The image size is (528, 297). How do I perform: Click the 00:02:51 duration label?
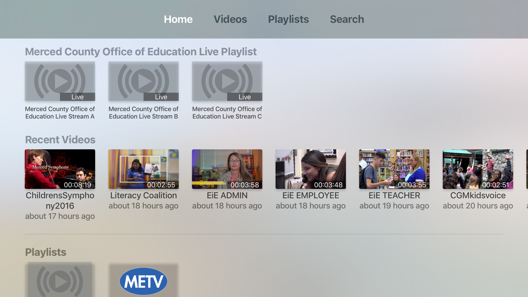pyautogui.click(x=496, y=185)
